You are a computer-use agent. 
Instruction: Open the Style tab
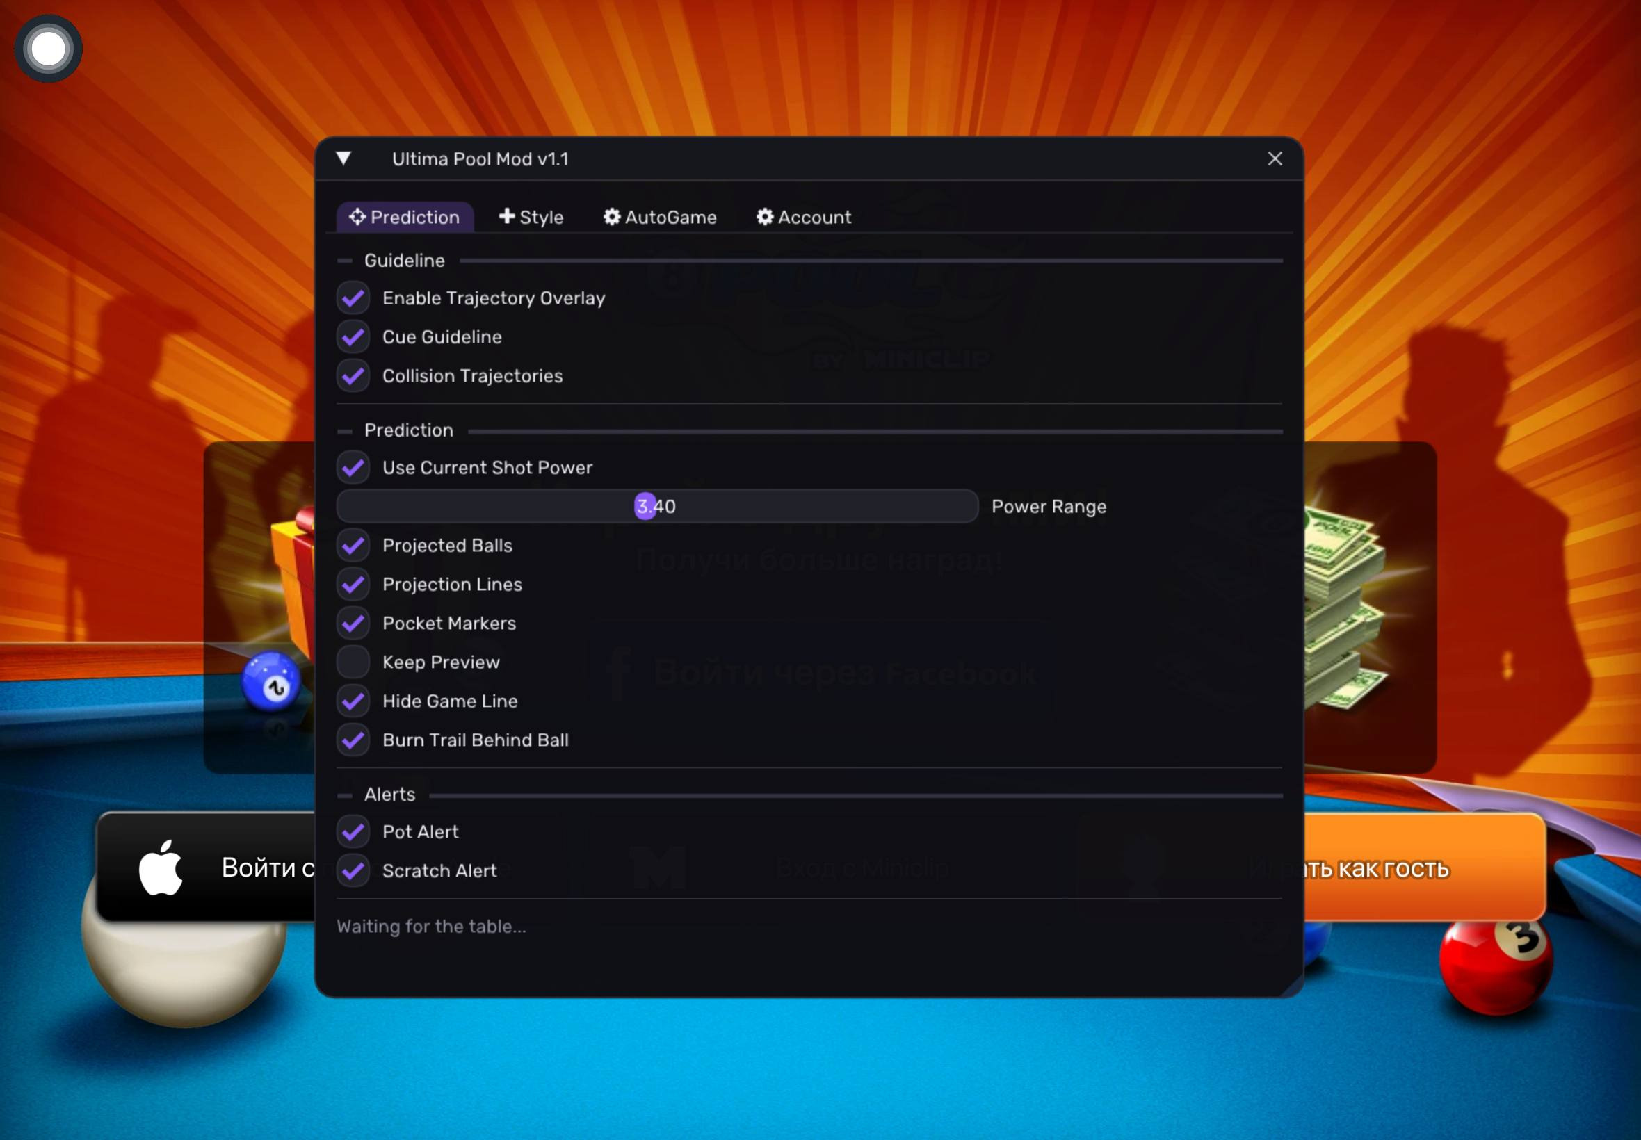(x=531, y=217)
